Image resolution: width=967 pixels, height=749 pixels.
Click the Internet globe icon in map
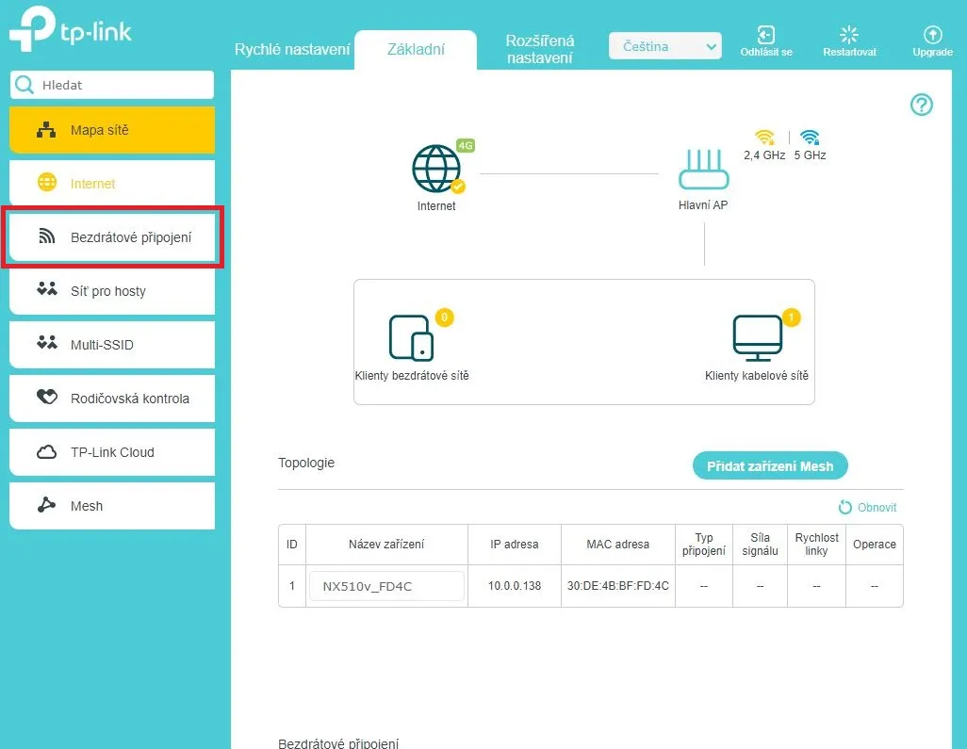(436, 170)
